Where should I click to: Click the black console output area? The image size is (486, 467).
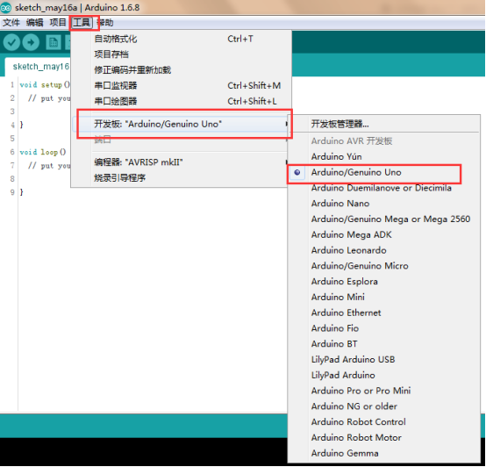point(144,451)
